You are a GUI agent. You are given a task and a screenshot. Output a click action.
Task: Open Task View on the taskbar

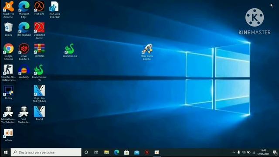tap(96, 152)
